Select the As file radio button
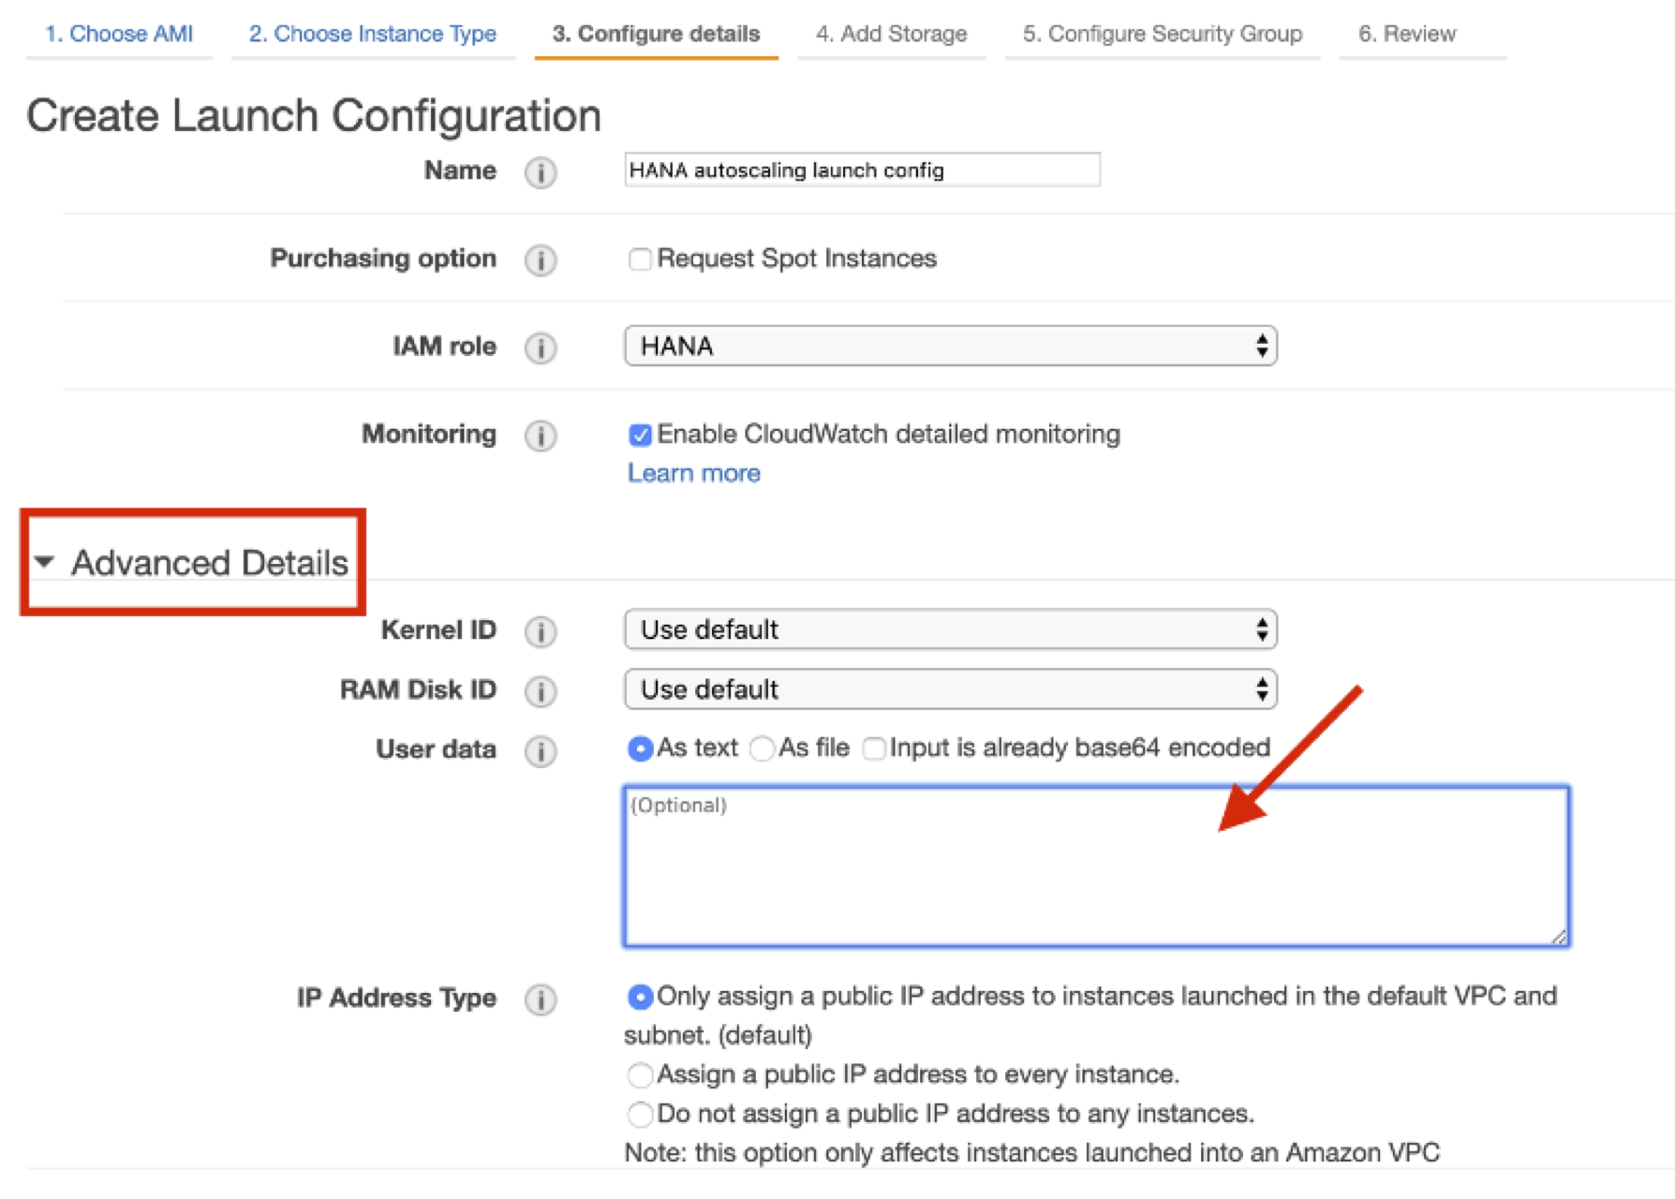1675x1199 pixels. tap(763, 748)
